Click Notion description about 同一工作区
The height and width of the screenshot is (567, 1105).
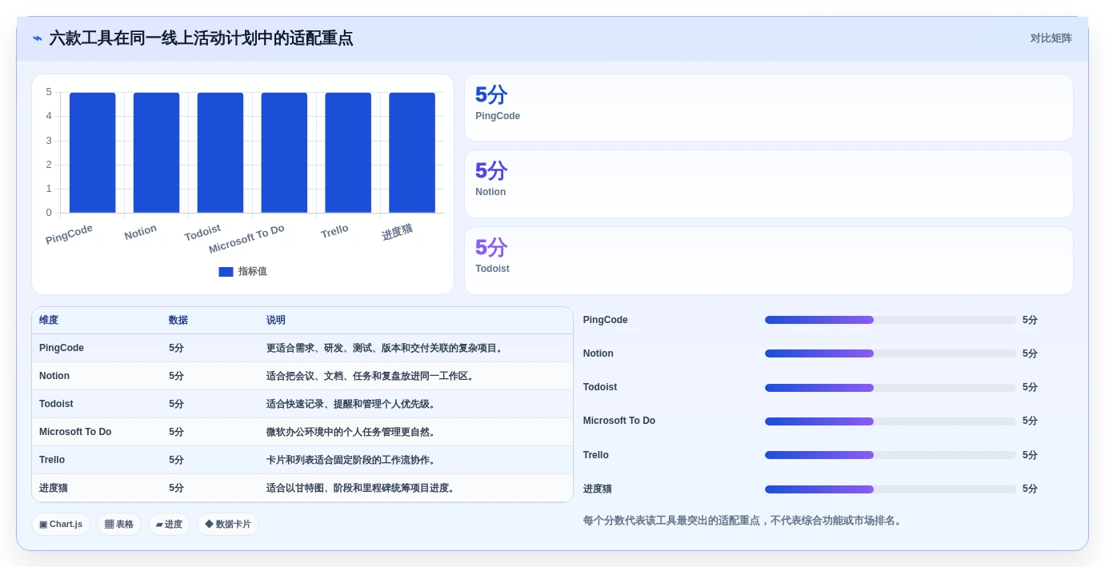tap(371, 376)
